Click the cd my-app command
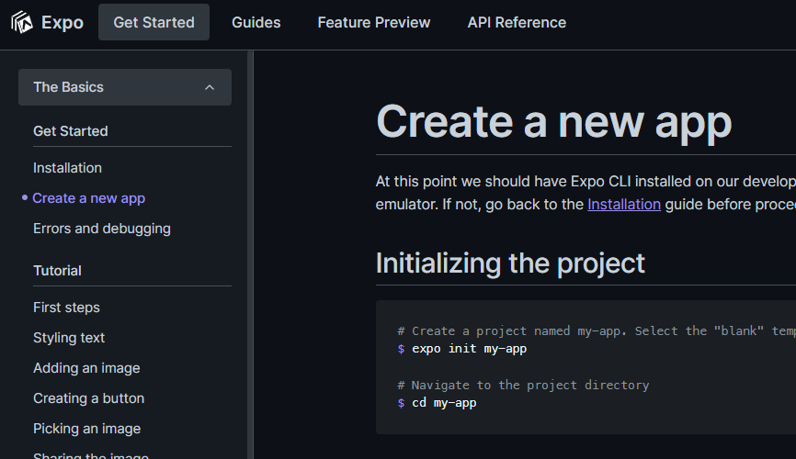Image resolution: width=796 pixels, height=459 pixels. (x=444, y=403)
